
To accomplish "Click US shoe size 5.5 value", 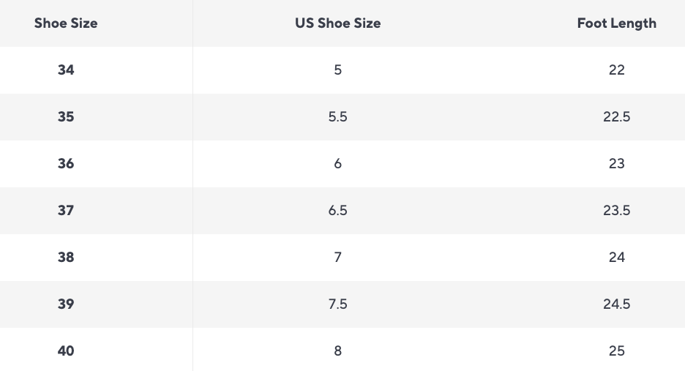I will pyautogui.click(x=338, y=117).
